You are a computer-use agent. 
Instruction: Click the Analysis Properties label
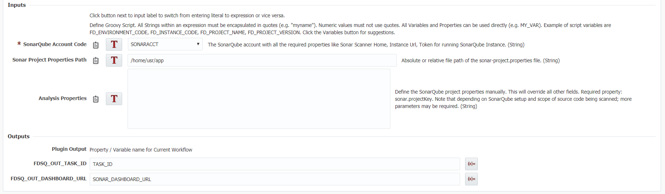click(63, 98)
